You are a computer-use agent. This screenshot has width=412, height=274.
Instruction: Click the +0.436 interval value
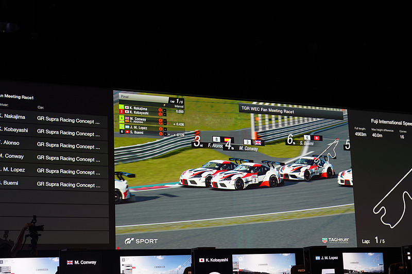point(179,124)
